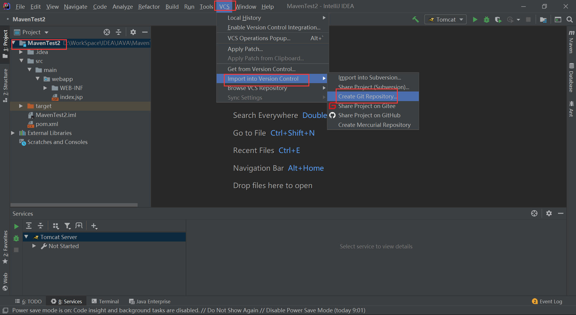Collapse all in Project panel

[118, 32]
